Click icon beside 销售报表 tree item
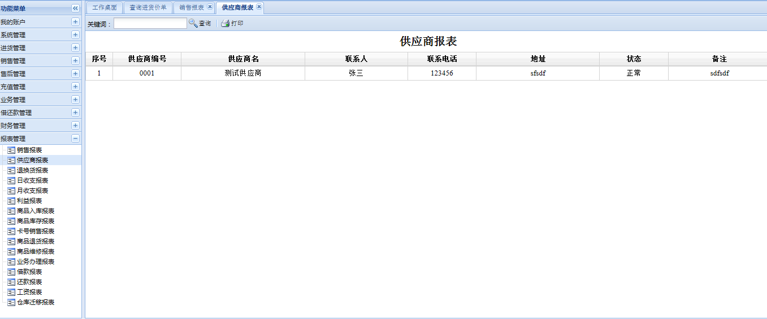The height and width of the screenshot is (319, 767). [x=11, y=150]
